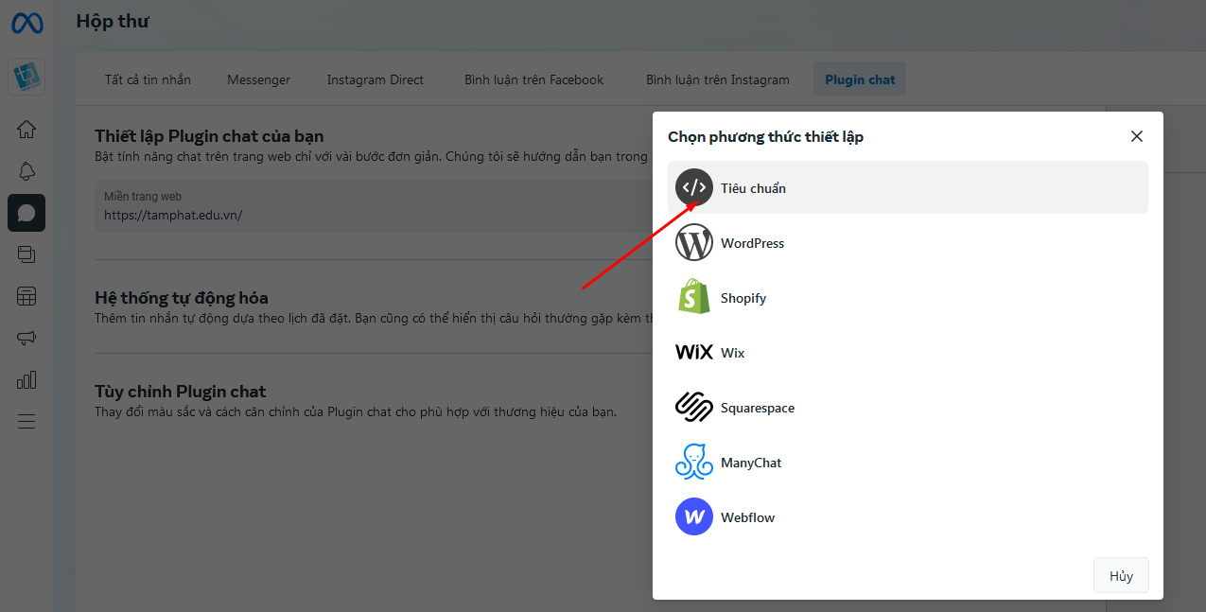This screenshot has height=612, width=1206.
Task: Open notifications bell icon
Action: coord(26,171)
